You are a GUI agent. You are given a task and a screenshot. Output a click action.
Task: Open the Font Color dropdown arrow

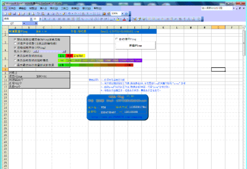tap(127, 19)
